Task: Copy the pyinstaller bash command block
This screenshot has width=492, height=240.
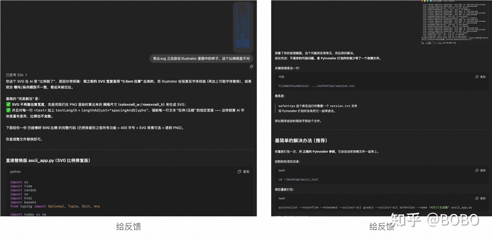Action: [480, 198]
